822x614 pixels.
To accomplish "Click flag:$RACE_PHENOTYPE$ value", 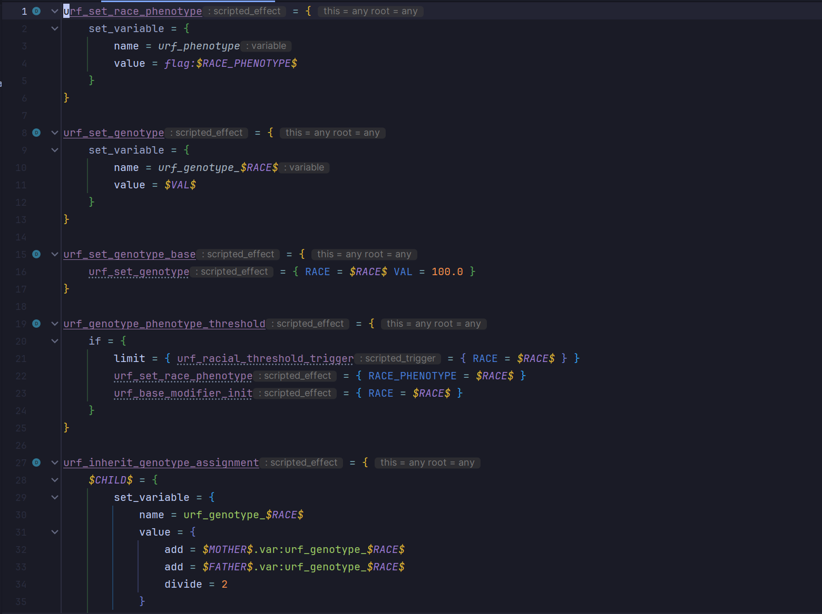I will pyautogui.click(x=231, y=63).
